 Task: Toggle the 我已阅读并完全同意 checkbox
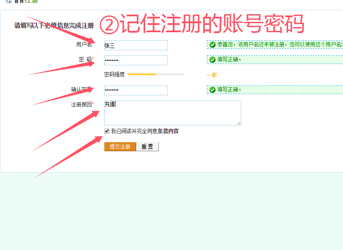tap(107, 131)
